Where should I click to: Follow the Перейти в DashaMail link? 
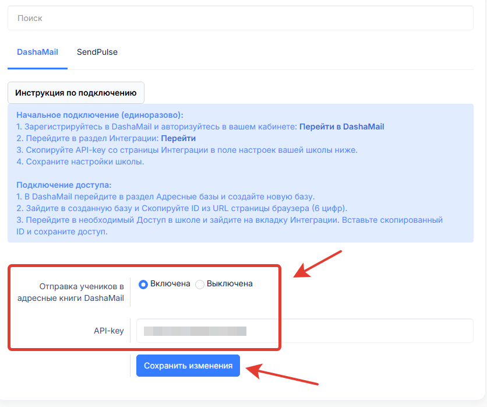pos(341,127)
